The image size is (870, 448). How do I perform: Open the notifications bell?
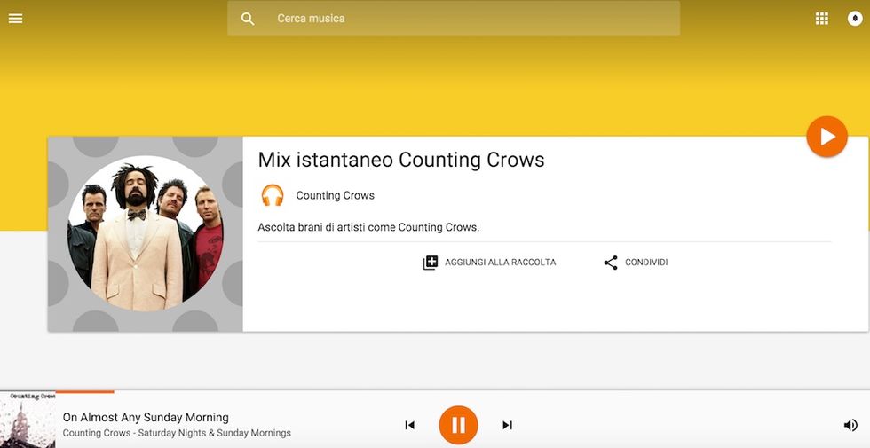(855, 19)
